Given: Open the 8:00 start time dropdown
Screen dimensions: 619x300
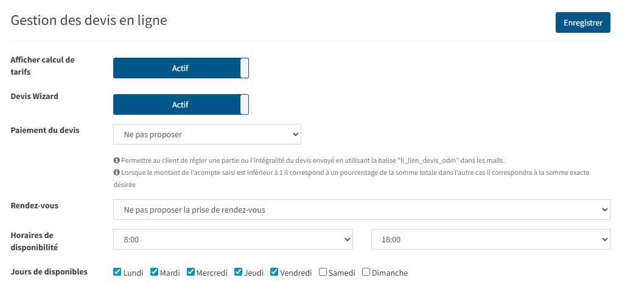Looking at the screenshot, I should coord(233,239).
